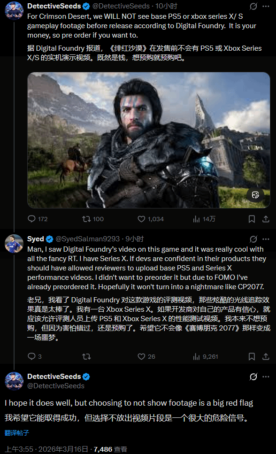Open the image edit icon on the Crimson Desert picture
Viewport: 276px width, 454px height.
(255, 195)
